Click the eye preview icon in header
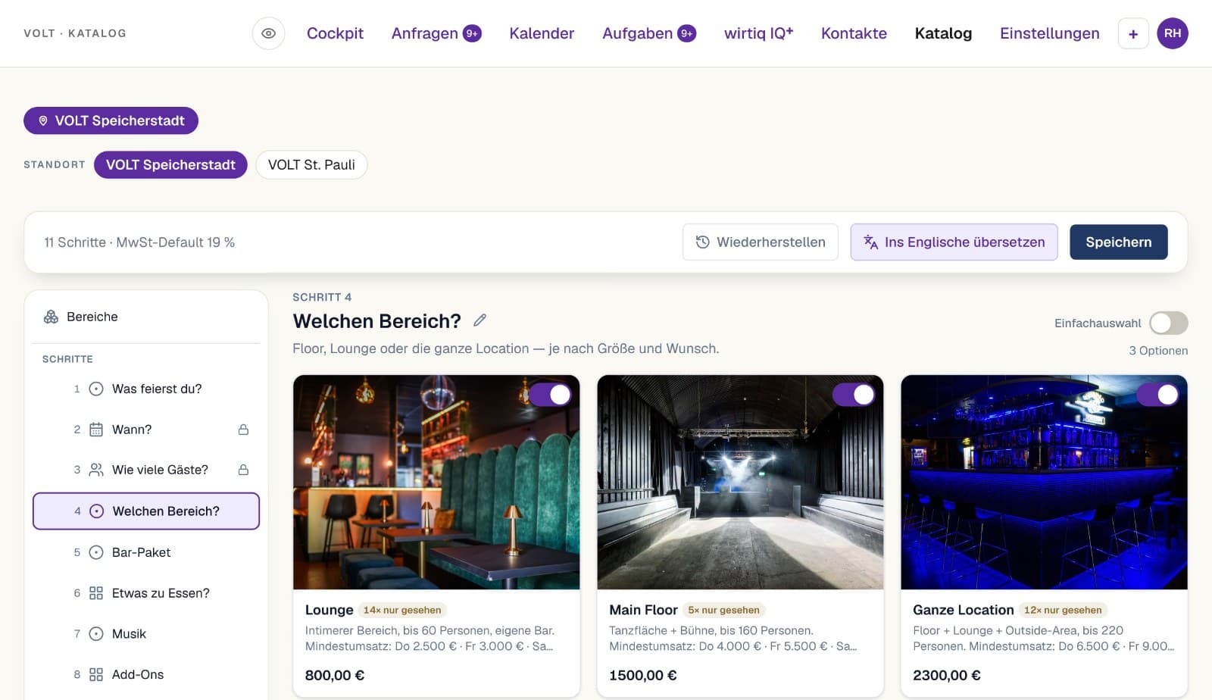 click(268, 33)
